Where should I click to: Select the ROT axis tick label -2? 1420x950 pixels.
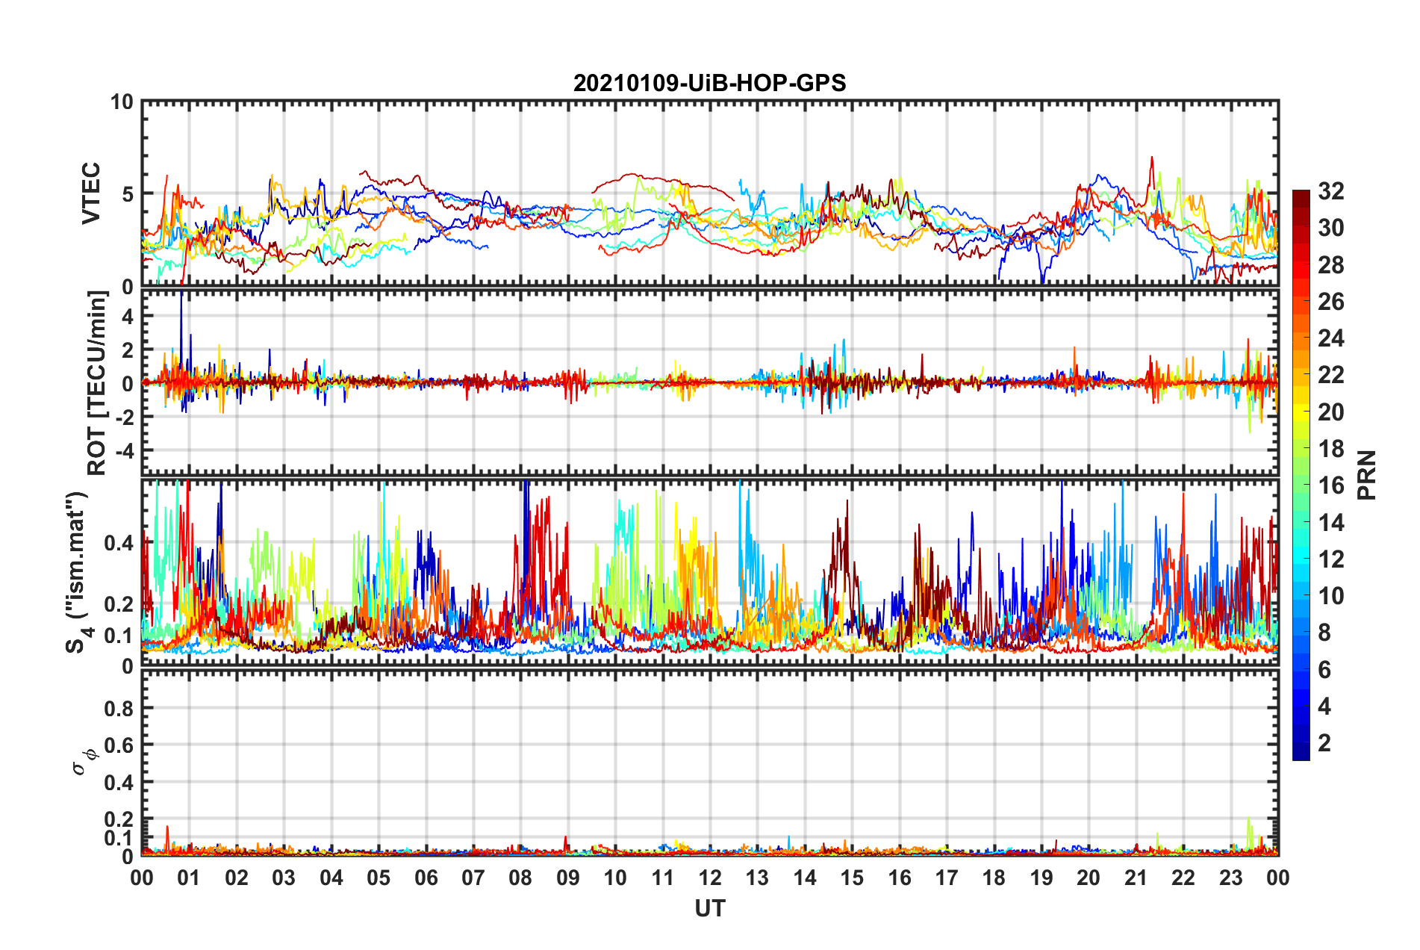(x=125, y=417)
